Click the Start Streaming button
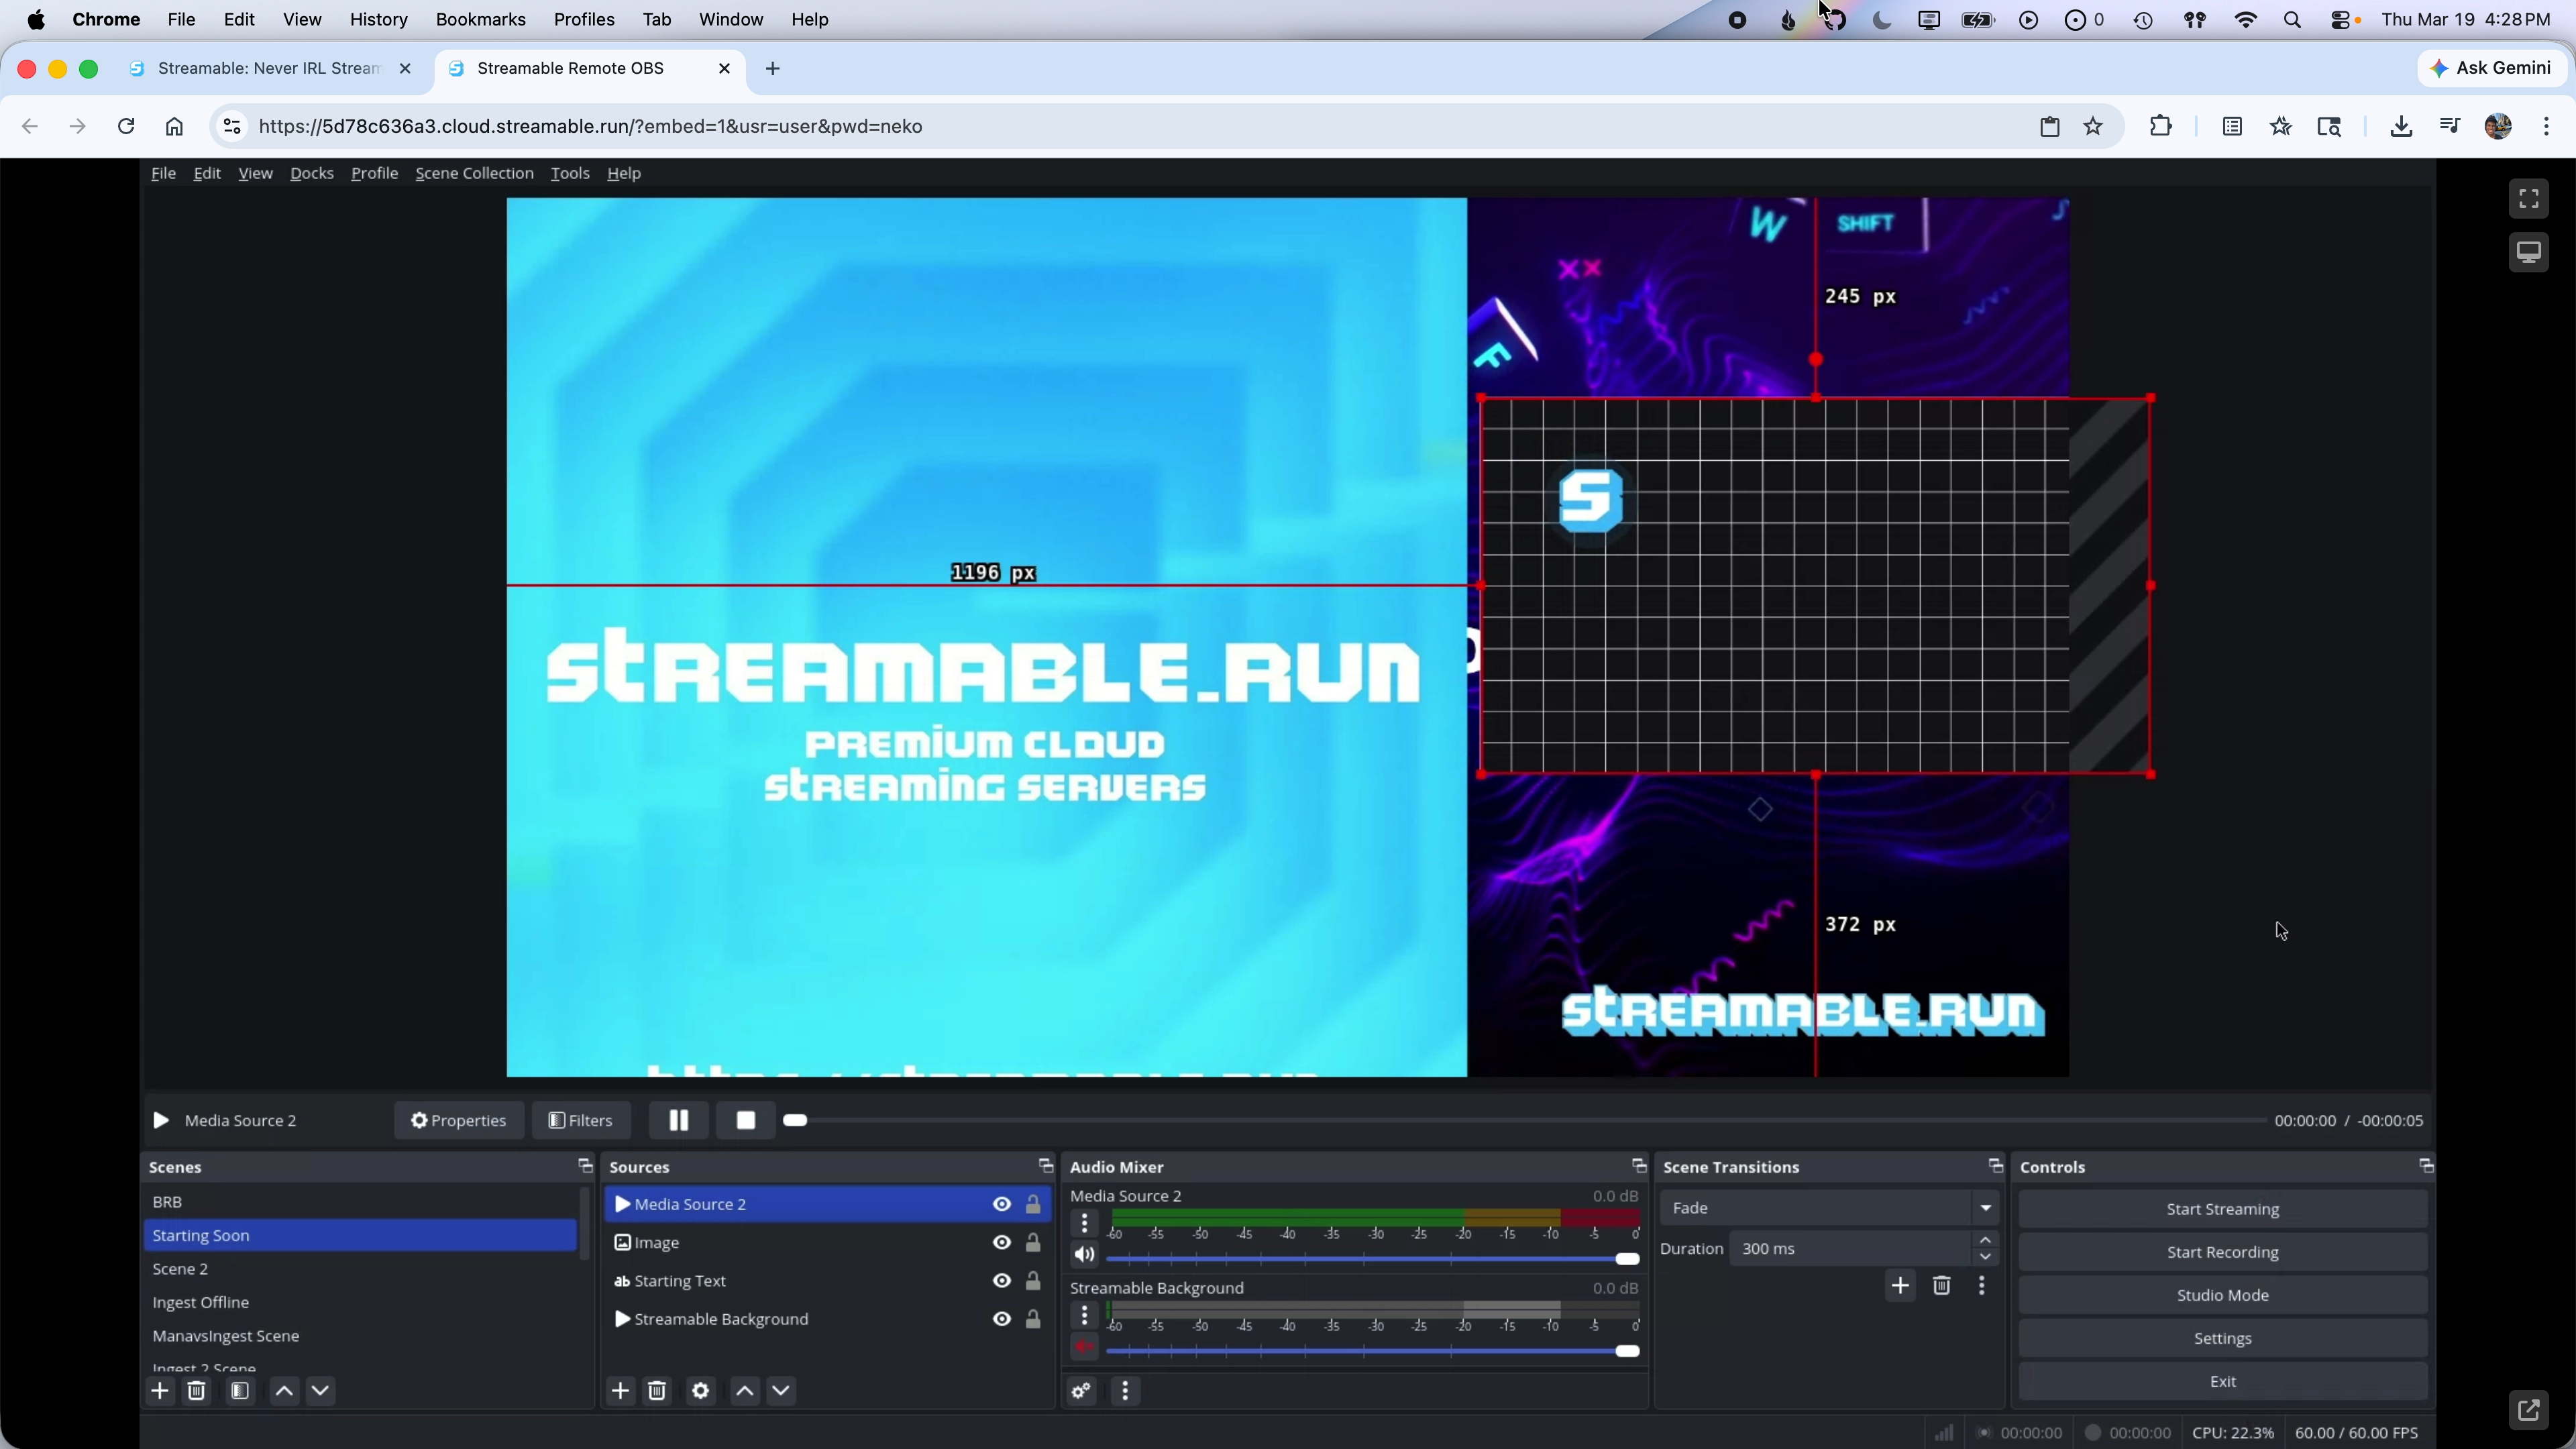This screenshot has height=1449, width=2576. pyautogui.click(x=2222, y=1208)
